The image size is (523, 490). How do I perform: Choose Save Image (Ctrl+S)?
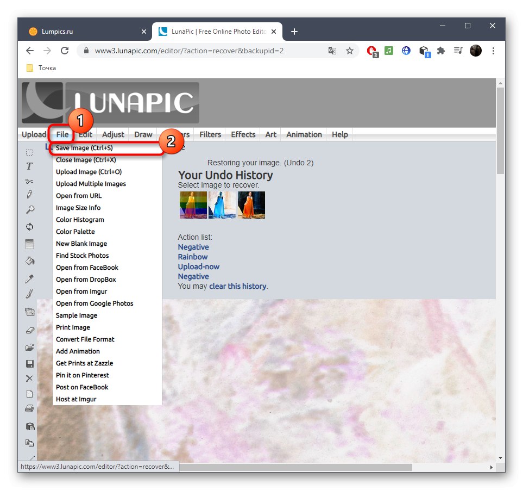click(107, 147)
